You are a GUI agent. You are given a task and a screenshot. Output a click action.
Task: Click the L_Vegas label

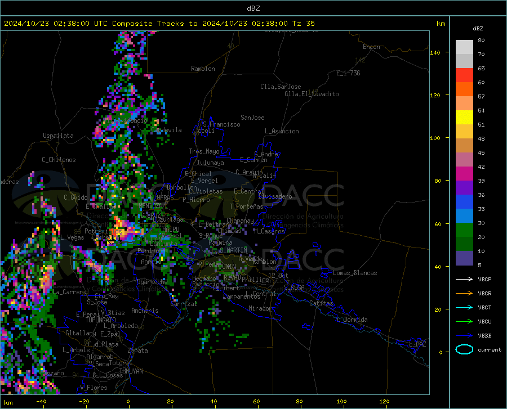tap(72, 237)
